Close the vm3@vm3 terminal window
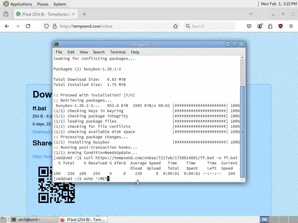 [x=241, y=44]
